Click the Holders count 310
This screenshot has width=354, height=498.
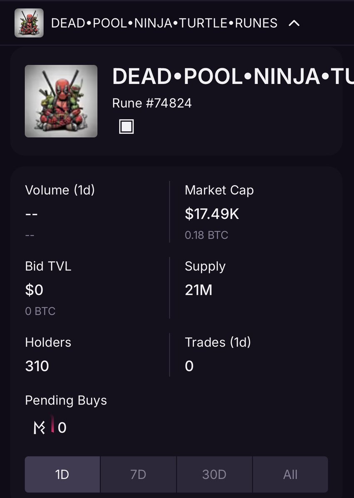click(37, 366)
